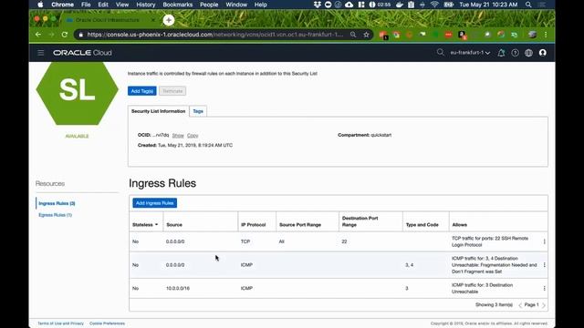Show the full OCID value

tap(178, 136)
